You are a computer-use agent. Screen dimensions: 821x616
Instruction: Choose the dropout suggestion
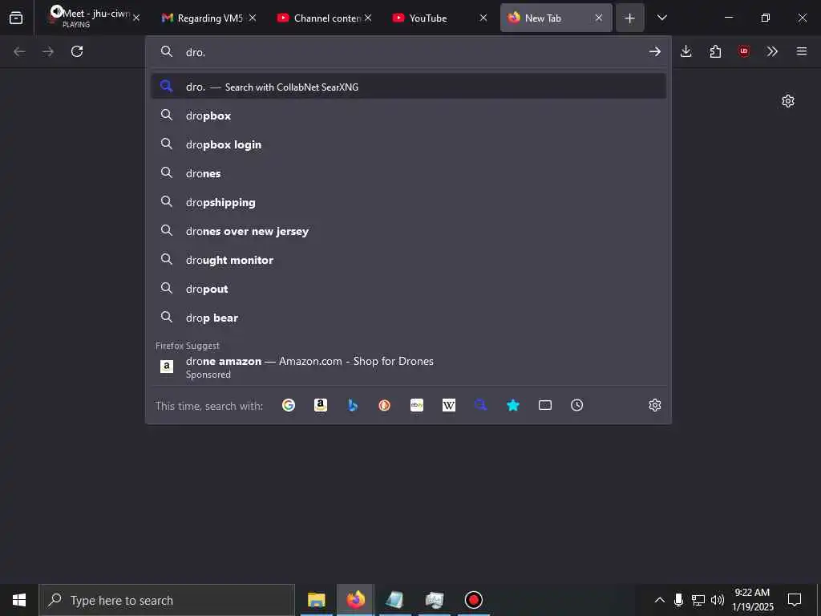(408, 288)
